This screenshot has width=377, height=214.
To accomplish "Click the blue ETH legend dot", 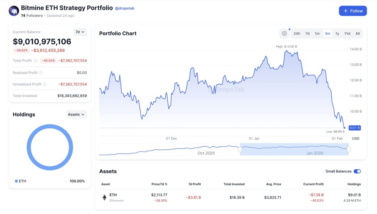I will tap(16, 181).
